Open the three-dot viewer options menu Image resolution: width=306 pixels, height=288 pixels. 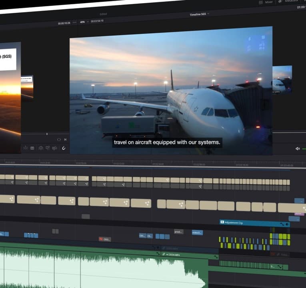pyautogui.click(x=74, y=22)
